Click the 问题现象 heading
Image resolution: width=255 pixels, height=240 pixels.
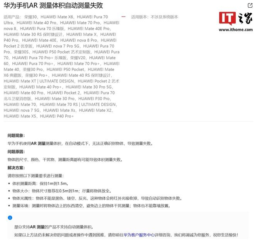point(16,135)
